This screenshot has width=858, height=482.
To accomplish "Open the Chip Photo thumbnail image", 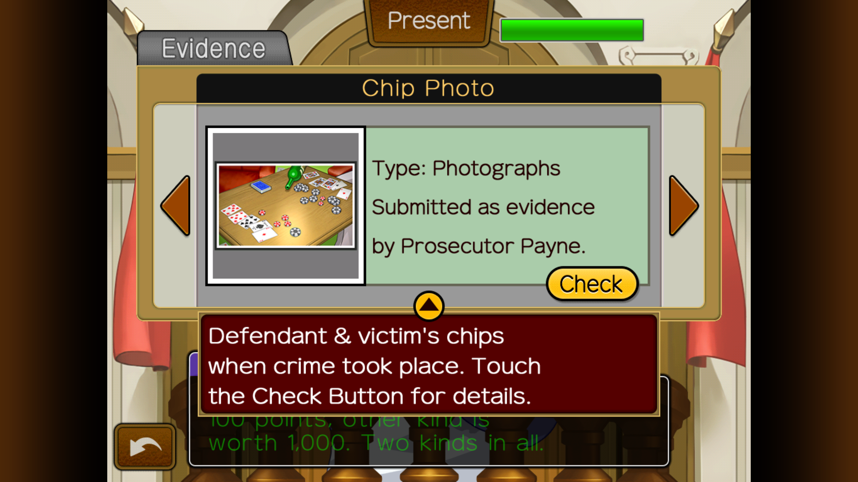I will [286, 206].
